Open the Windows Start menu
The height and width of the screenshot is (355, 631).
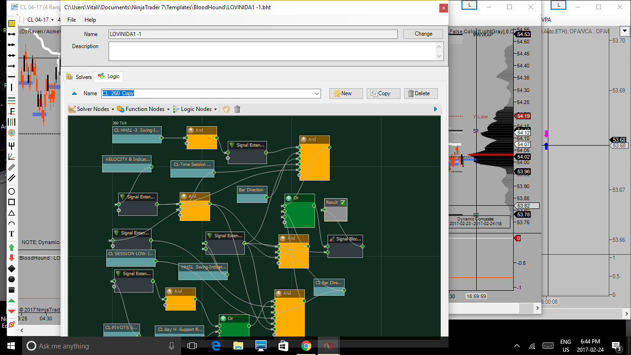click(11, 346)
